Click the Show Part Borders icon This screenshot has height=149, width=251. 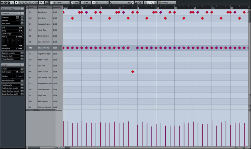point(51,2)
